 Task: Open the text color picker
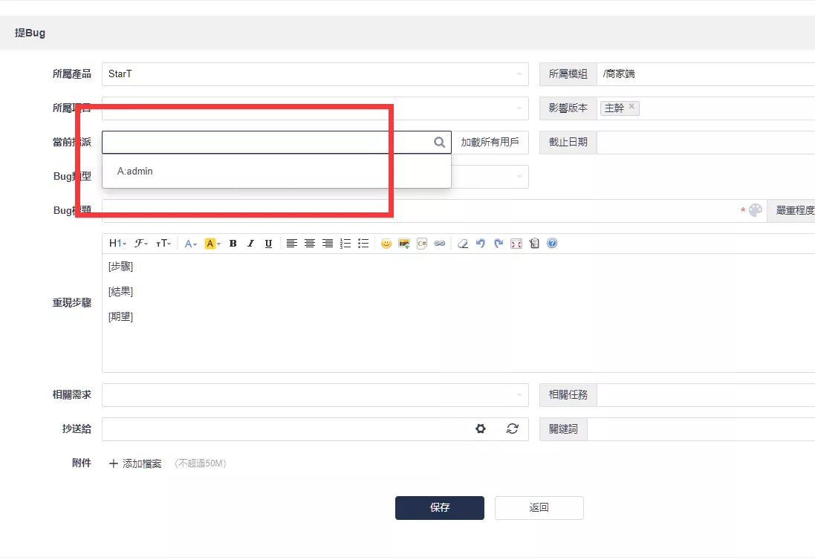[190, 243]
